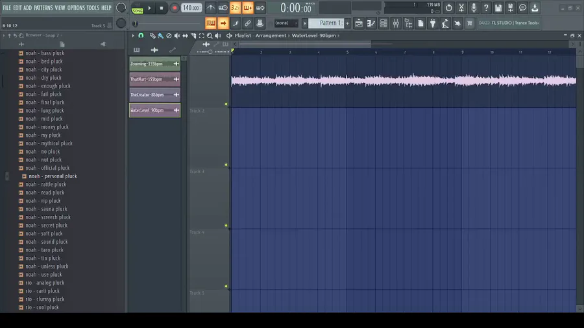584x328 pixels.
Task: Open the FILE menu
Action: click(x=6, y=7)
